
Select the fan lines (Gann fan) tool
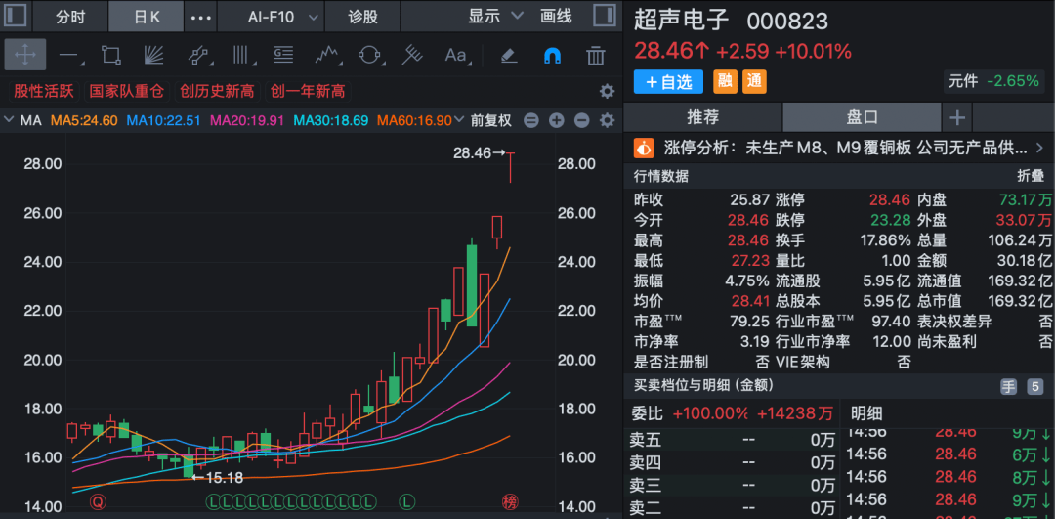coord(154,55)
